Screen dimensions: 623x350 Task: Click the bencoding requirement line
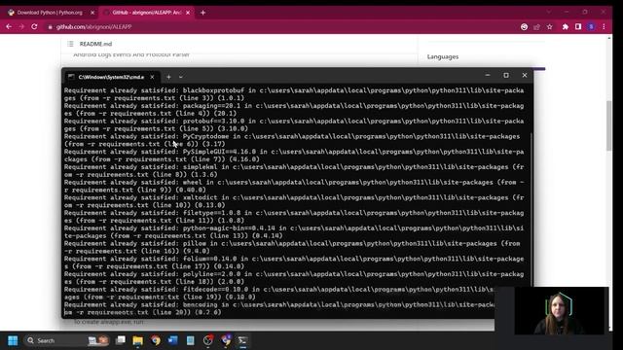point(279,308)
